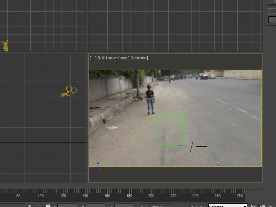Select the camera icon in top-left viewport
Image resolution: width=276 pixels, height=207 pixels.
(5, 46)
